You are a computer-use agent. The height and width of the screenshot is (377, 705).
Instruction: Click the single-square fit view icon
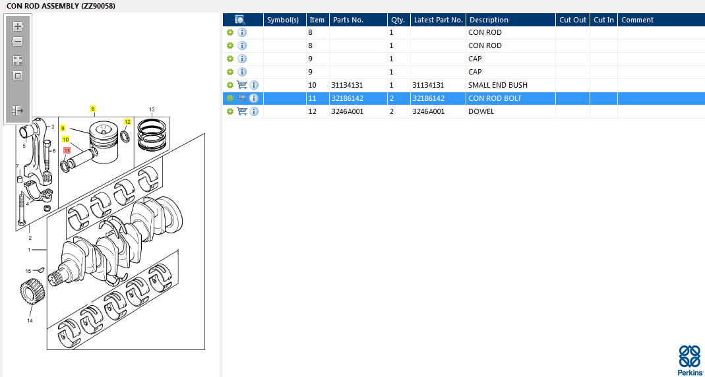click(x=18, y=76)
